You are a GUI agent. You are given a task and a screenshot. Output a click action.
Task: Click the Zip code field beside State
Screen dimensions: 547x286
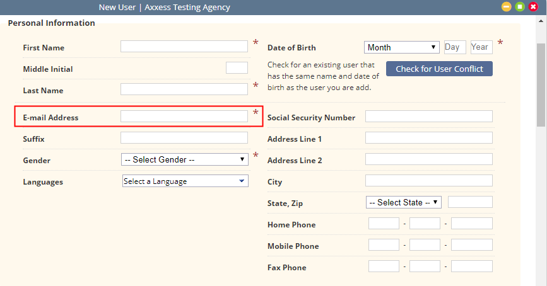pyautogui.click(x=470, y=202)
